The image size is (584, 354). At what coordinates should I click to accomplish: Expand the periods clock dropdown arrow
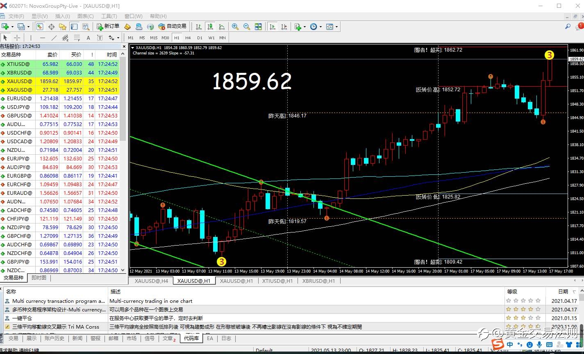320,27
